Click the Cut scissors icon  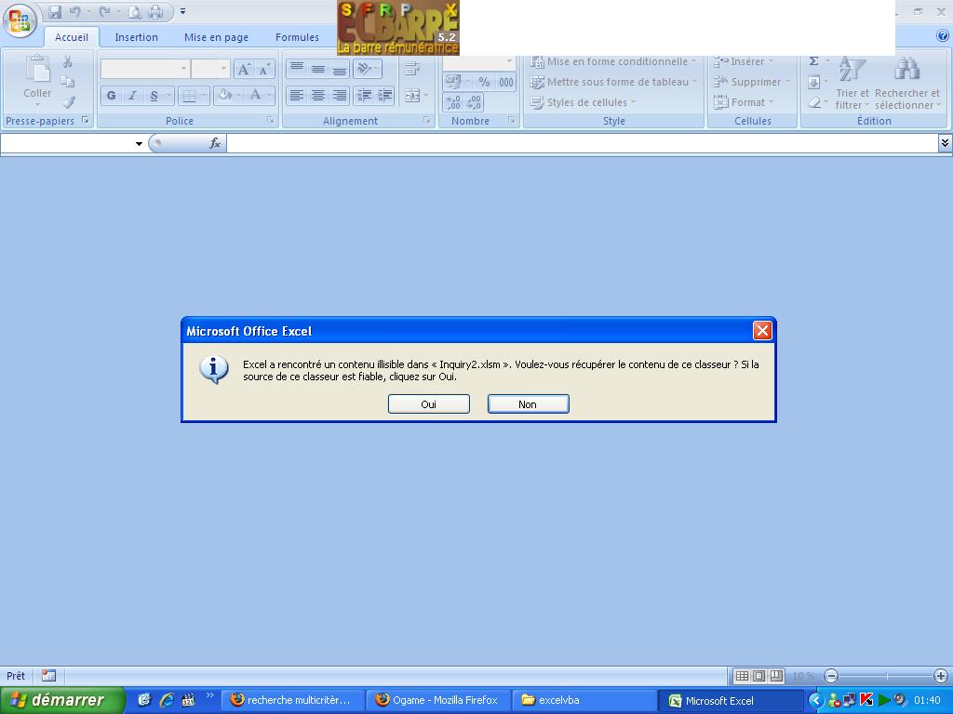click(x=67, y=62)
